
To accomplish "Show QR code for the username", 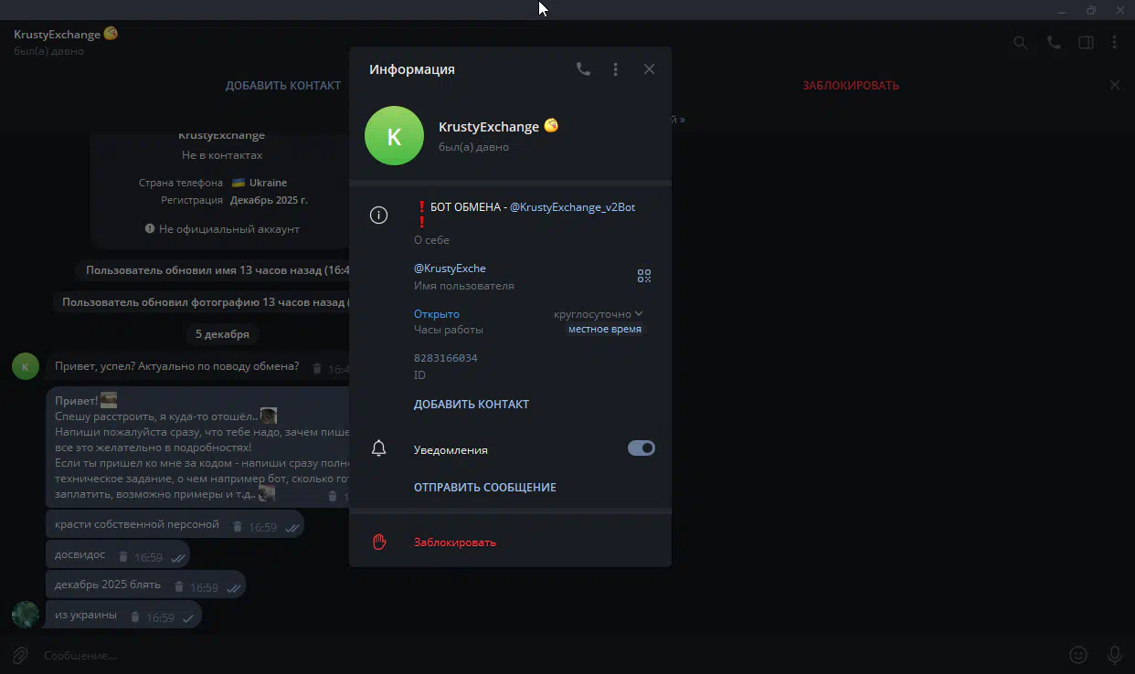I will (x=644, y=276).
